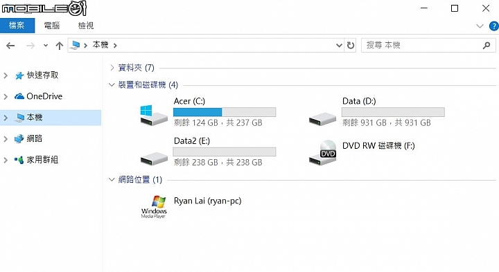The image size is (499, 272).
Task: Collapse the 網路位置 (1) group
Action: (x=112, y=179)
